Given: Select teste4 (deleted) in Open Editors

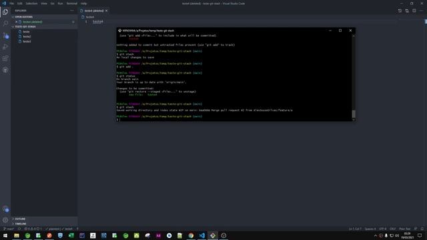Looking at the screenshot, I should [x=33, y=22].
